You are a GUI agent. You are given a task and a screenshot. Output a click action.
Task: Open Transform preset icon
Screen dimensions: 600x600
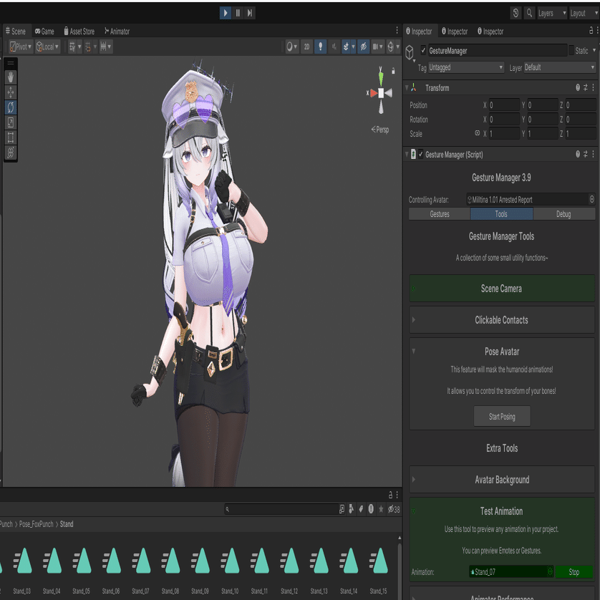(586, 87)
